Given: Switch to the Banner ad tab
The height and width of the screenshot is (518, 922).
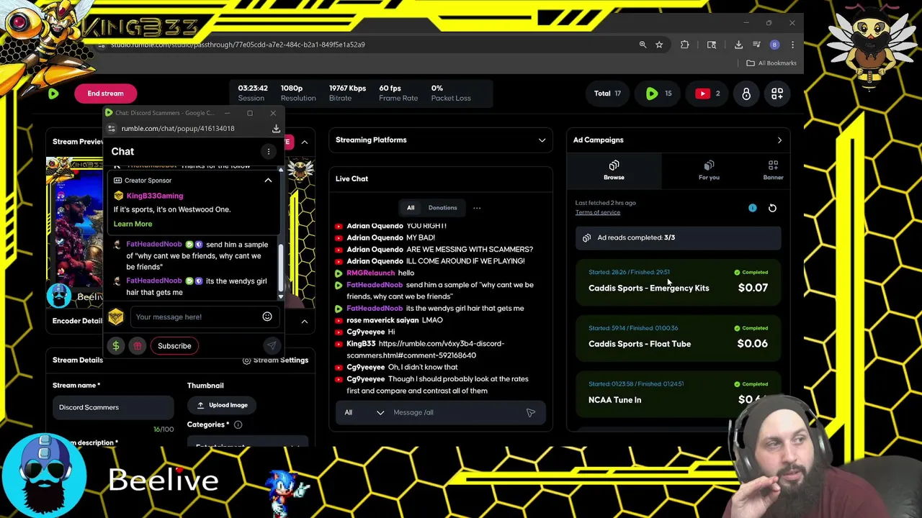Looking at the screenshot, I should pyautogui.click(x=773, y=171).
